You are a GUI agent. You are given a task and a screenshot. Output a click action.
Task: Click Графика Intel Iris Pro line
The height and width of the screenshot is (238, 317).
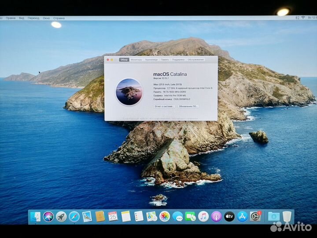point(170,96)
